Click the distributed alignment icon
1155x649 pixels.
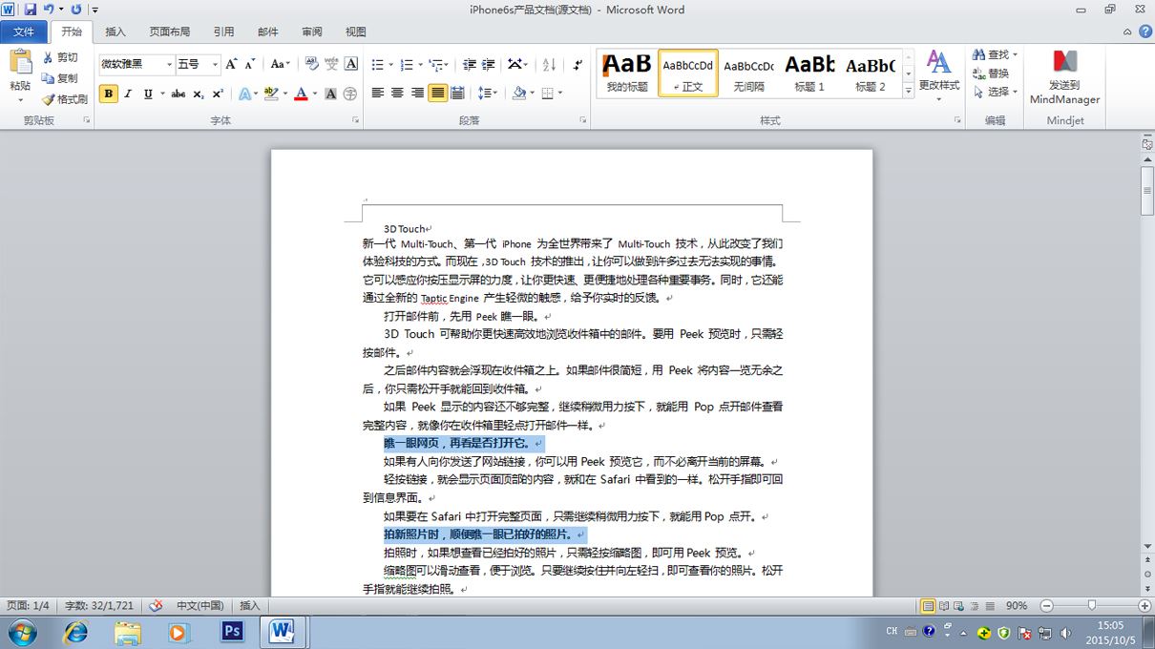tap(457, 93)
